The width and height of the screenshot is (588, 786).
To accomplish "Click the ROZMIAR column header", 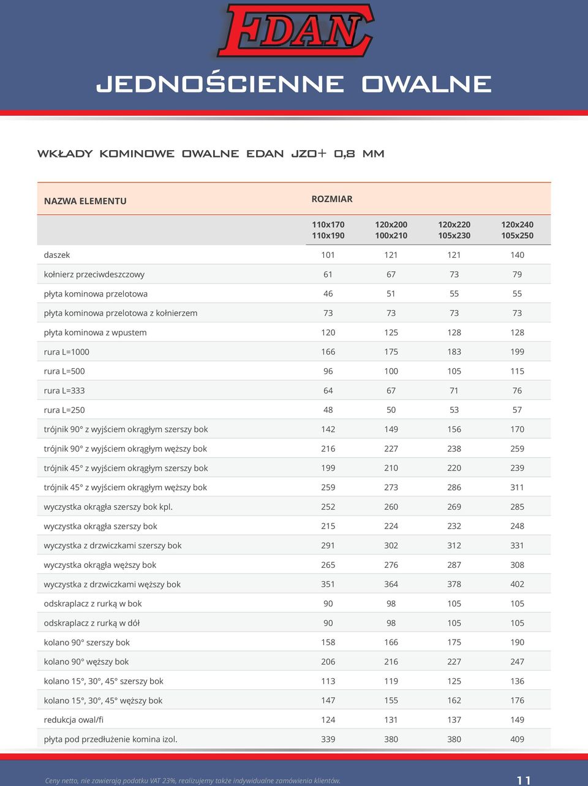I will 332,199.
